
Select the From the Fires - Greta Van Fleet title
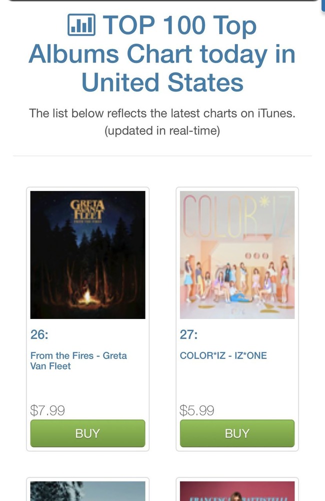78,360
